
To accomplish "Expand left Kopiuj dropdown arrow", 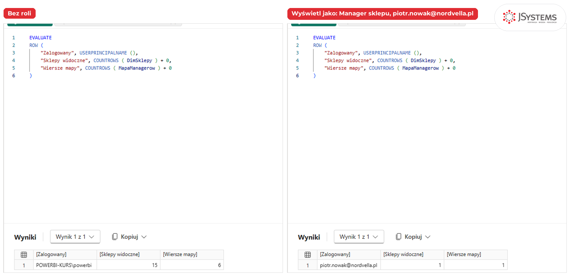I will click(144, 237).
